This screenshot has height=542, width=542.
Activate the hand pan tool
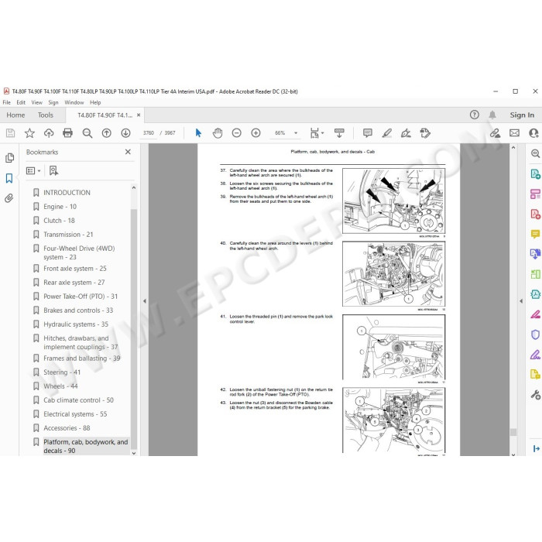218,133
